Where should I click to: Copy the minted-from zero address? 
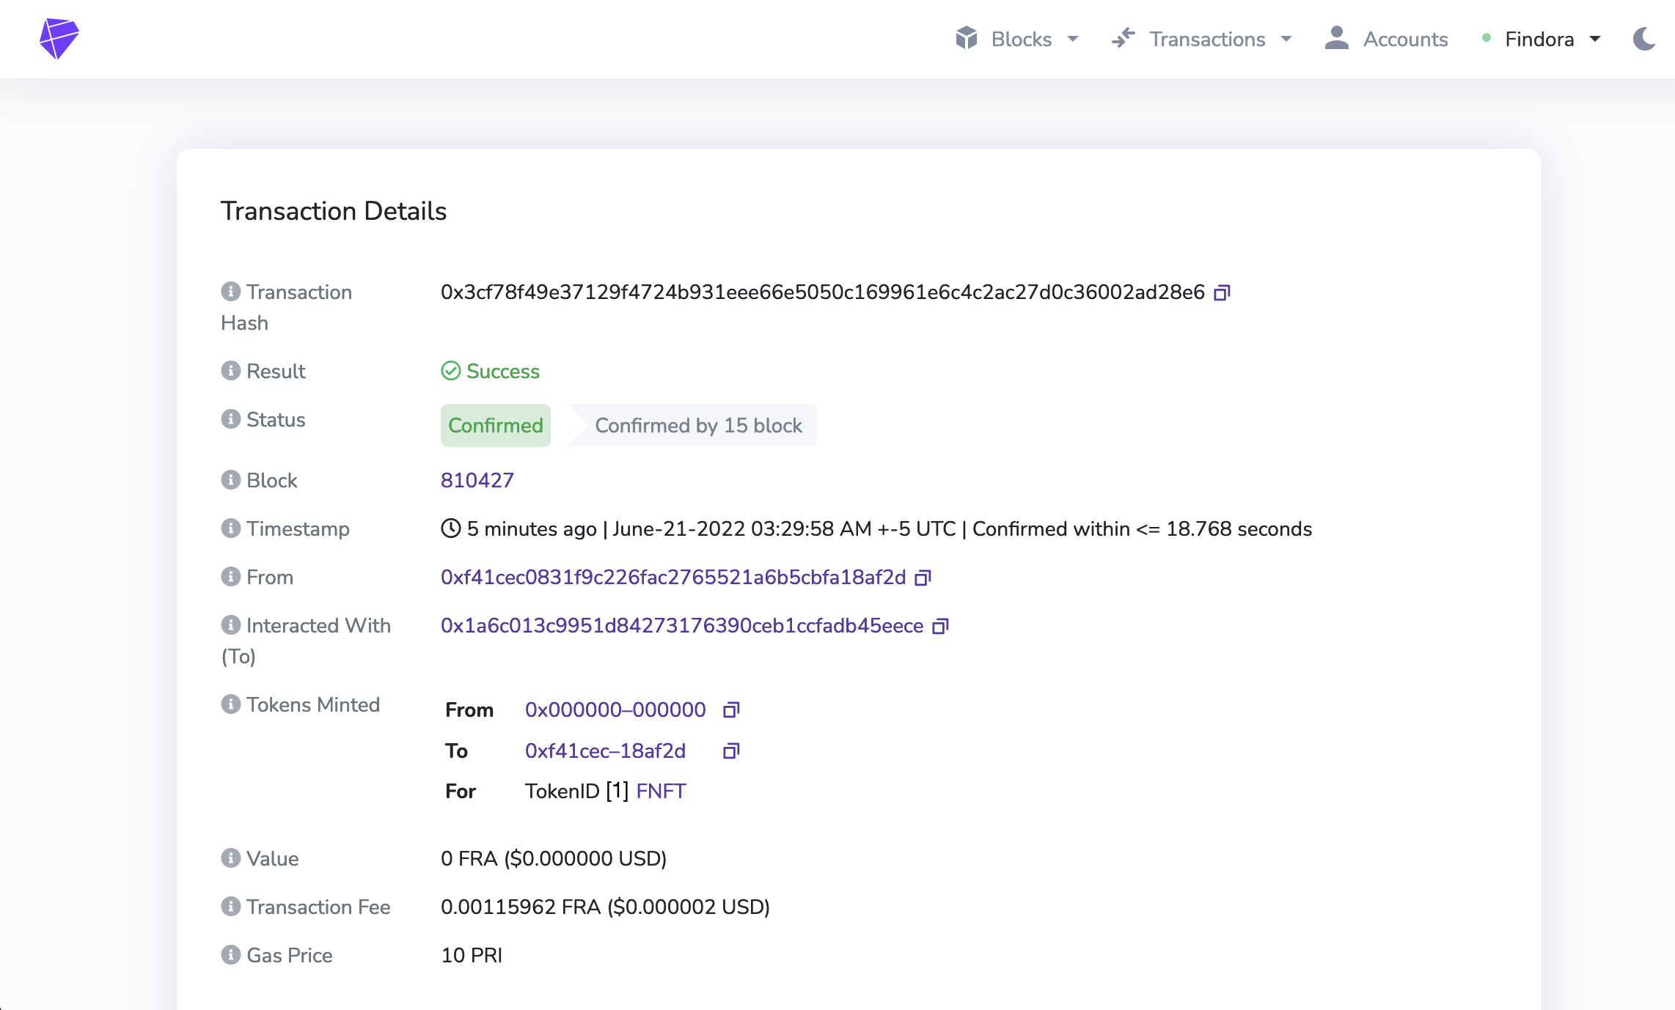tap(731, 710)
